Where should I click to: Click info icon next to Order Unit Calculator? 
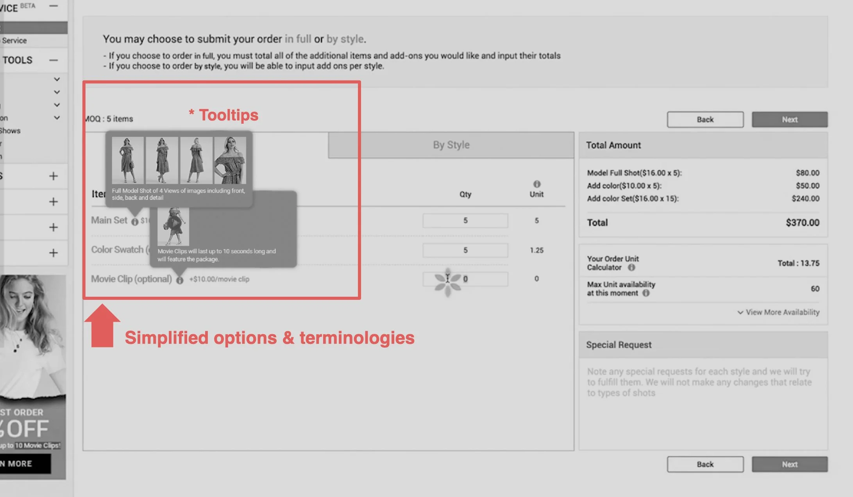tap(631, 267)
